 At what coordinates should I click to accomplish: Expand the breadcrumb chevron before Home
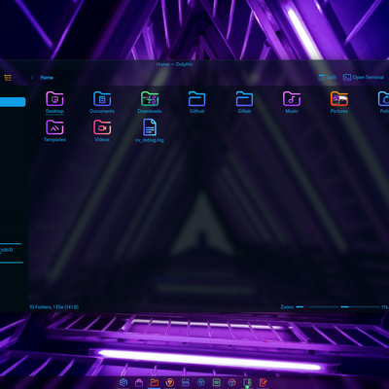pos(32,78)
